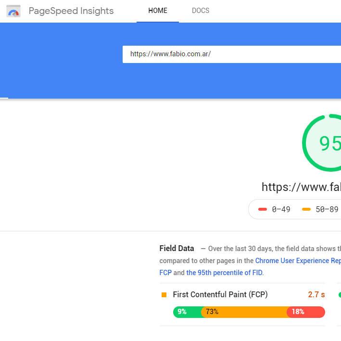
Task: Open the 95th percentile of FID link
Action: [225, 273]
